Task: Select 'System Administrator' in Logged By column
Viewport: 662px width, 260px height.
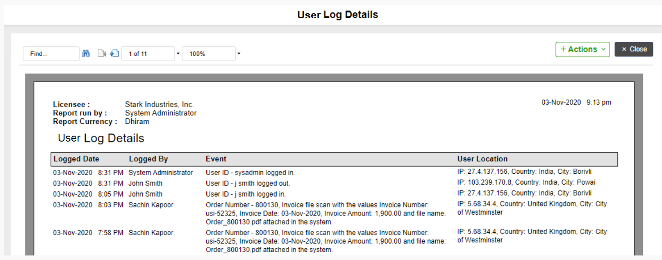Action: coord(161,172)
